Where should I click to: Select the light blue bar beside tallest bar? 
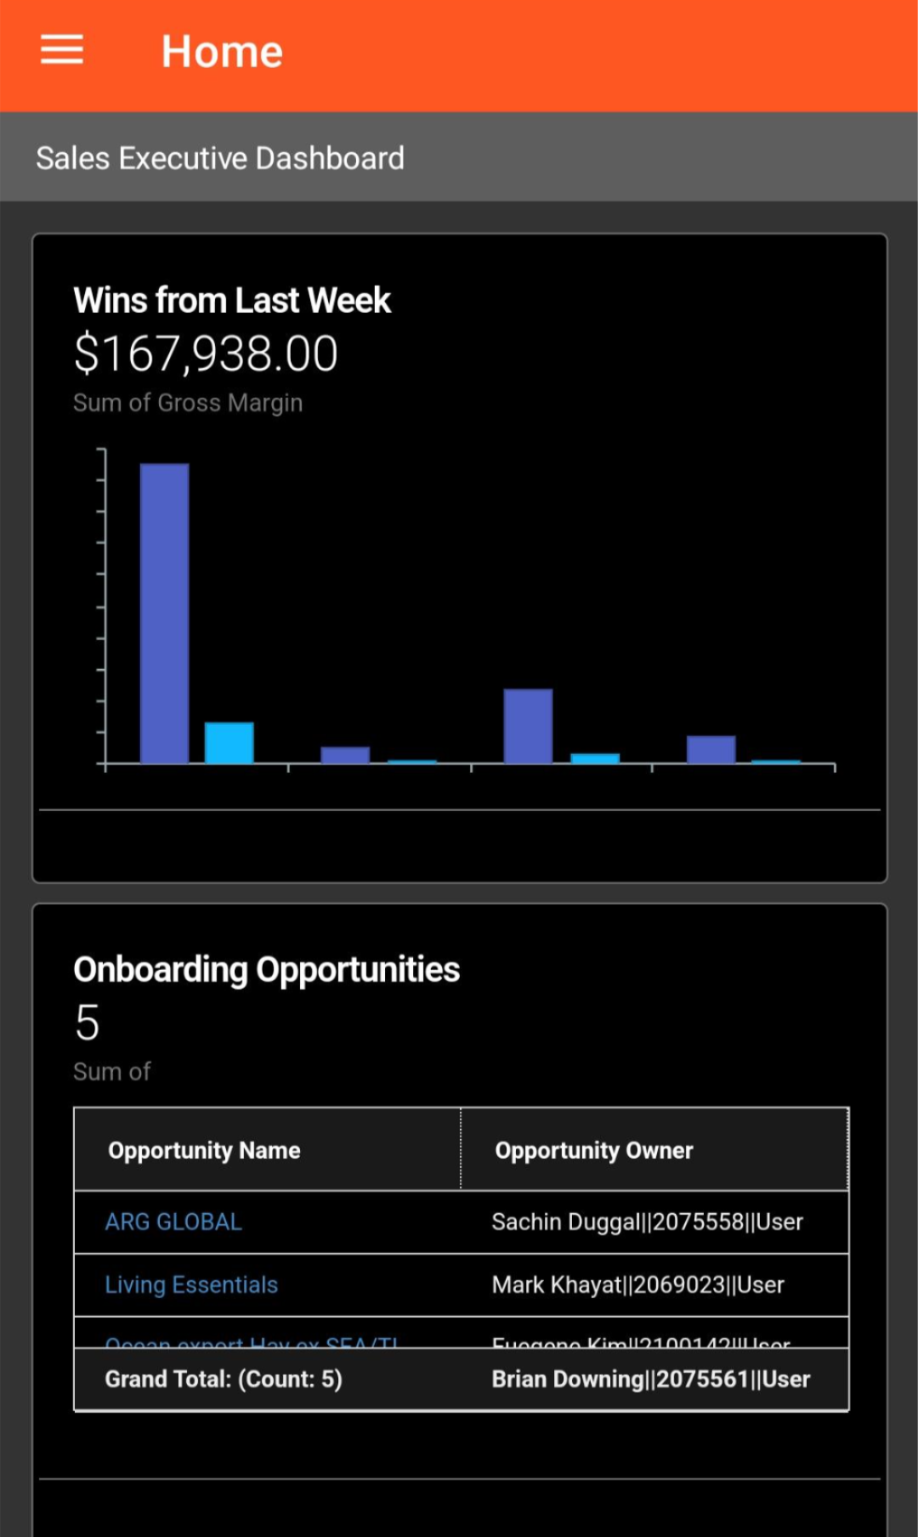(229, 742)
